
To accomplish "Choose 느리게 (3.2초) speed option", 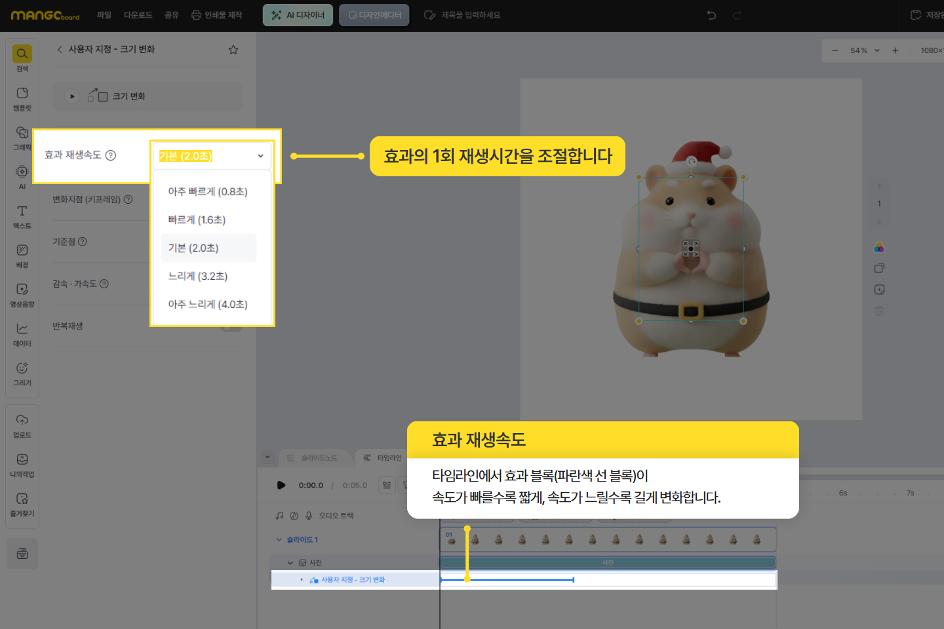I will [198, 276].
